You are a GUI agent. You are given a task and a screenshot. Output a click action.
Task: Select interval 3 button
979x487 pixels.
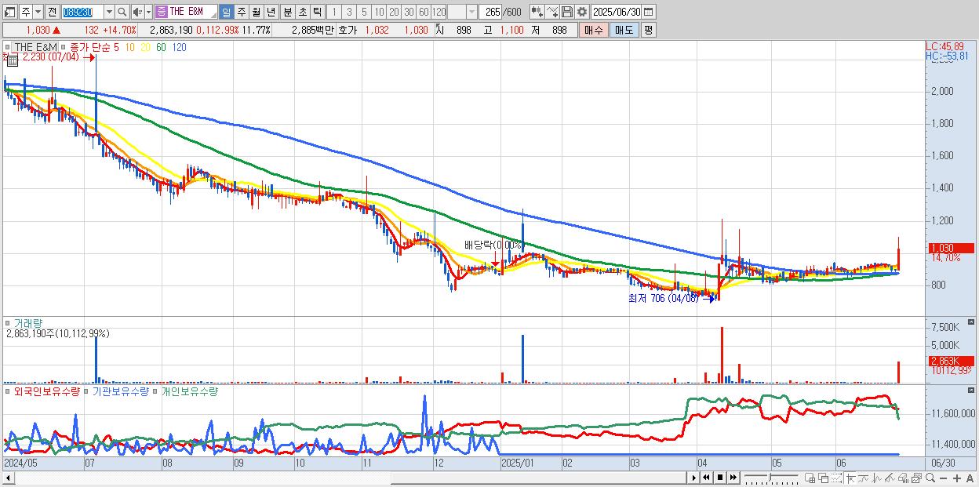349,12
